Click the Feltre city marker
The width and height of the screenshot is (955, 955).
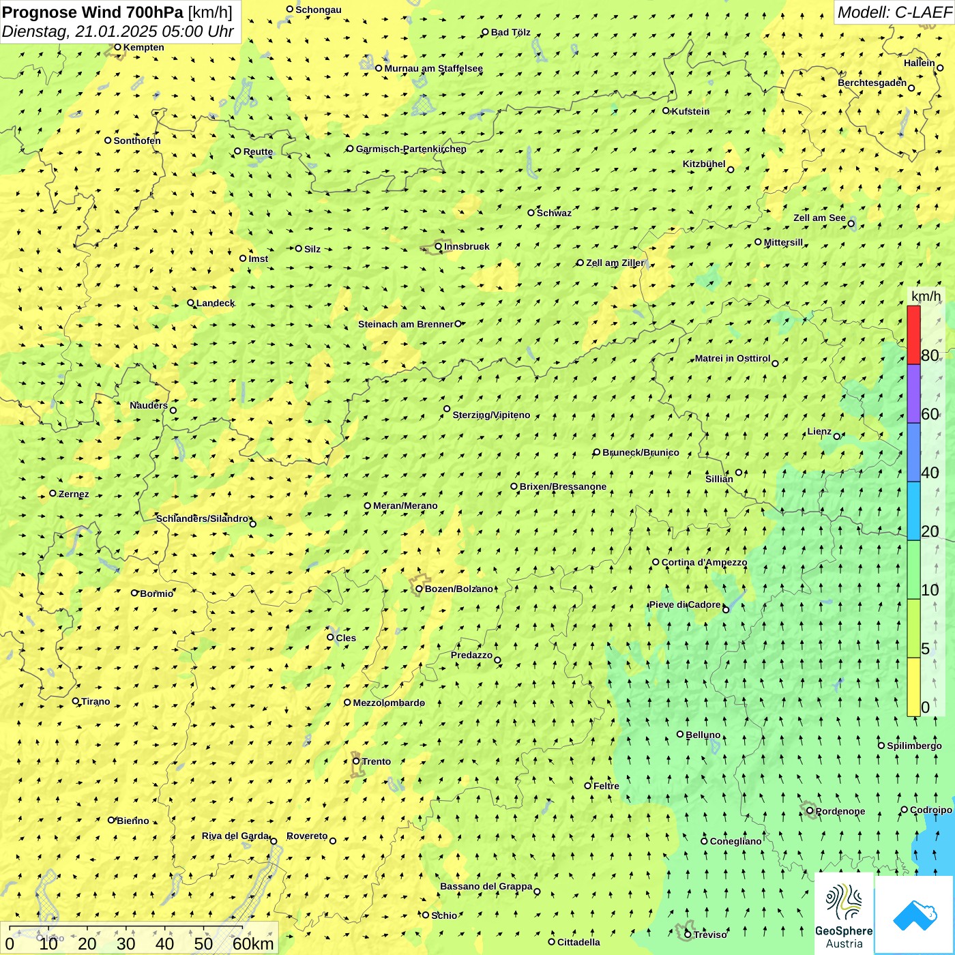coord(587,785)
